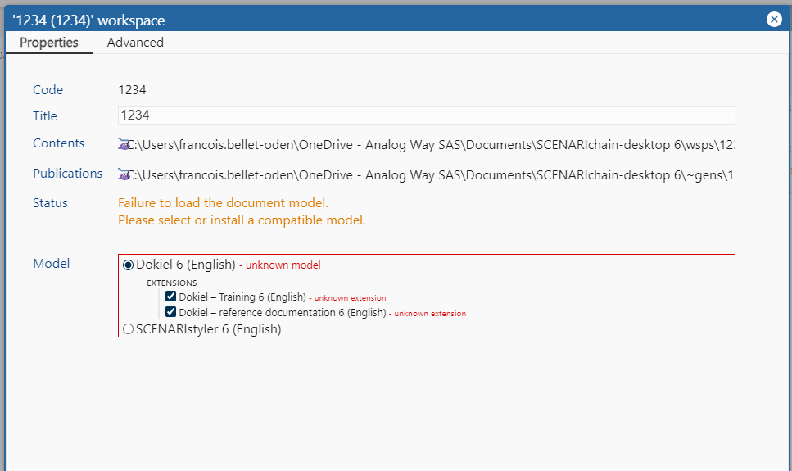Open the Publications path ending in ~gens
This screenshot has width=792, height=471.
(431, 175)
